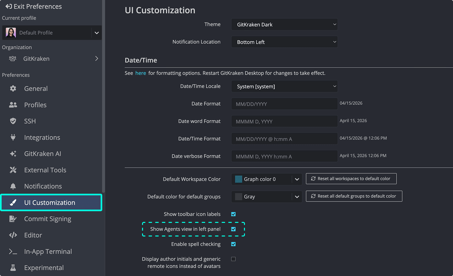Expand the GitKraken organization chevron
Viewport: 453px width, 276px height.
pos(96,59)
